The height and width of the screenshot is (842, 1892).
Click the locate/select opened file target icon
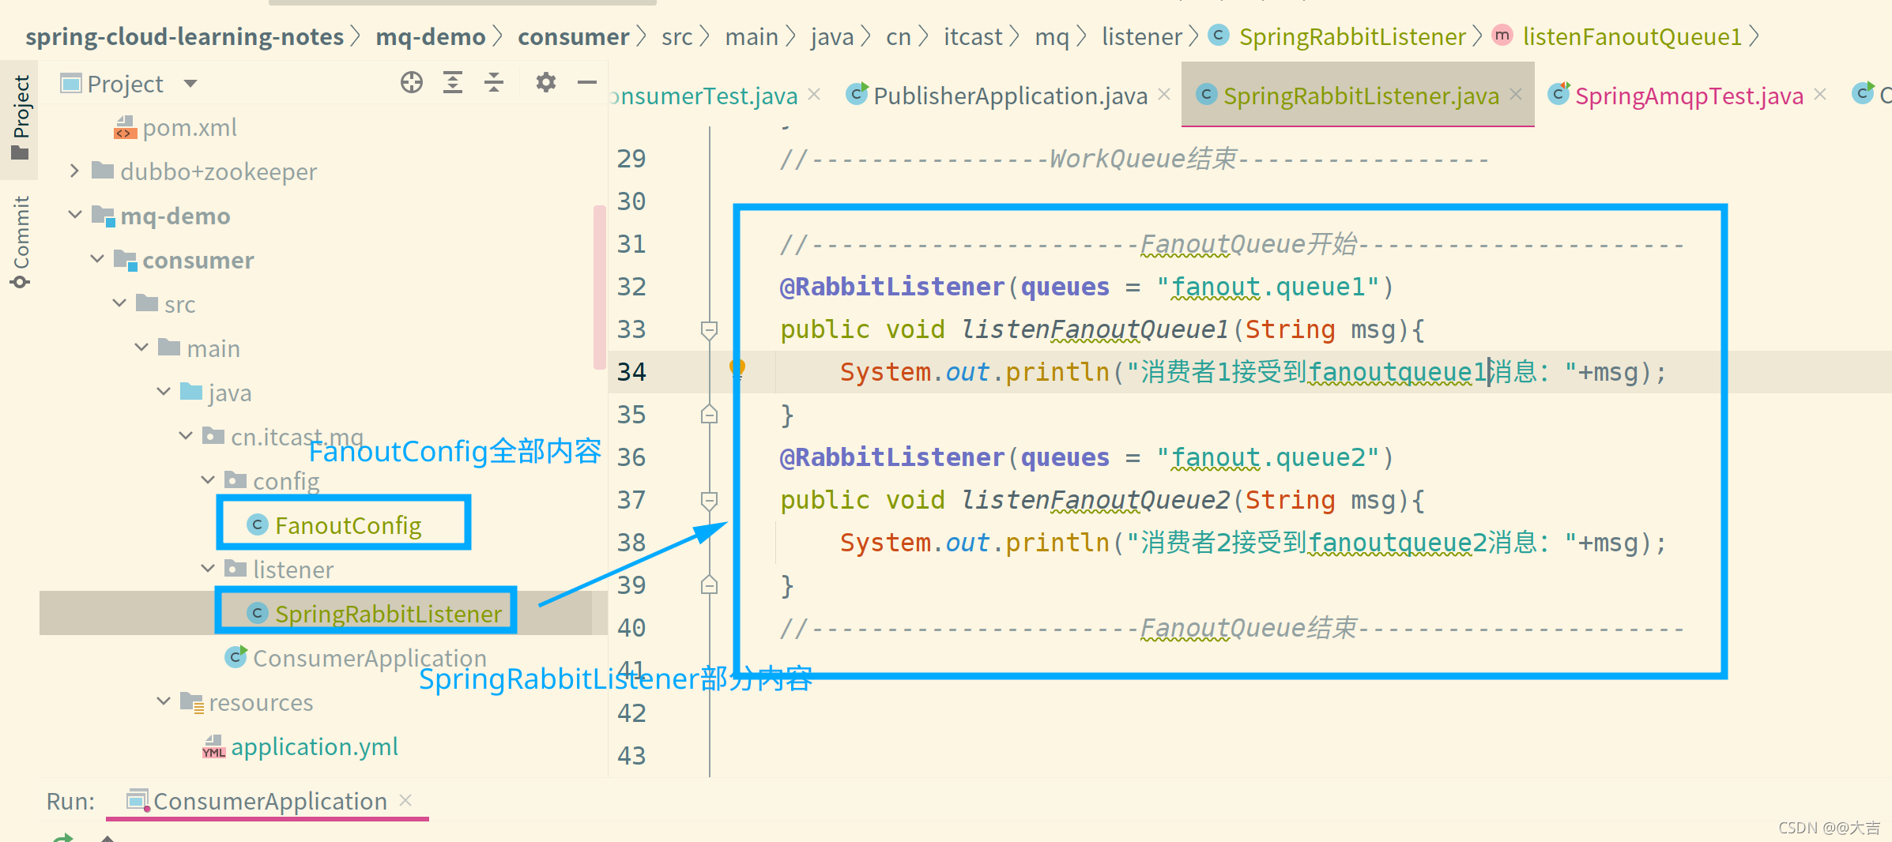coord(412,82)
